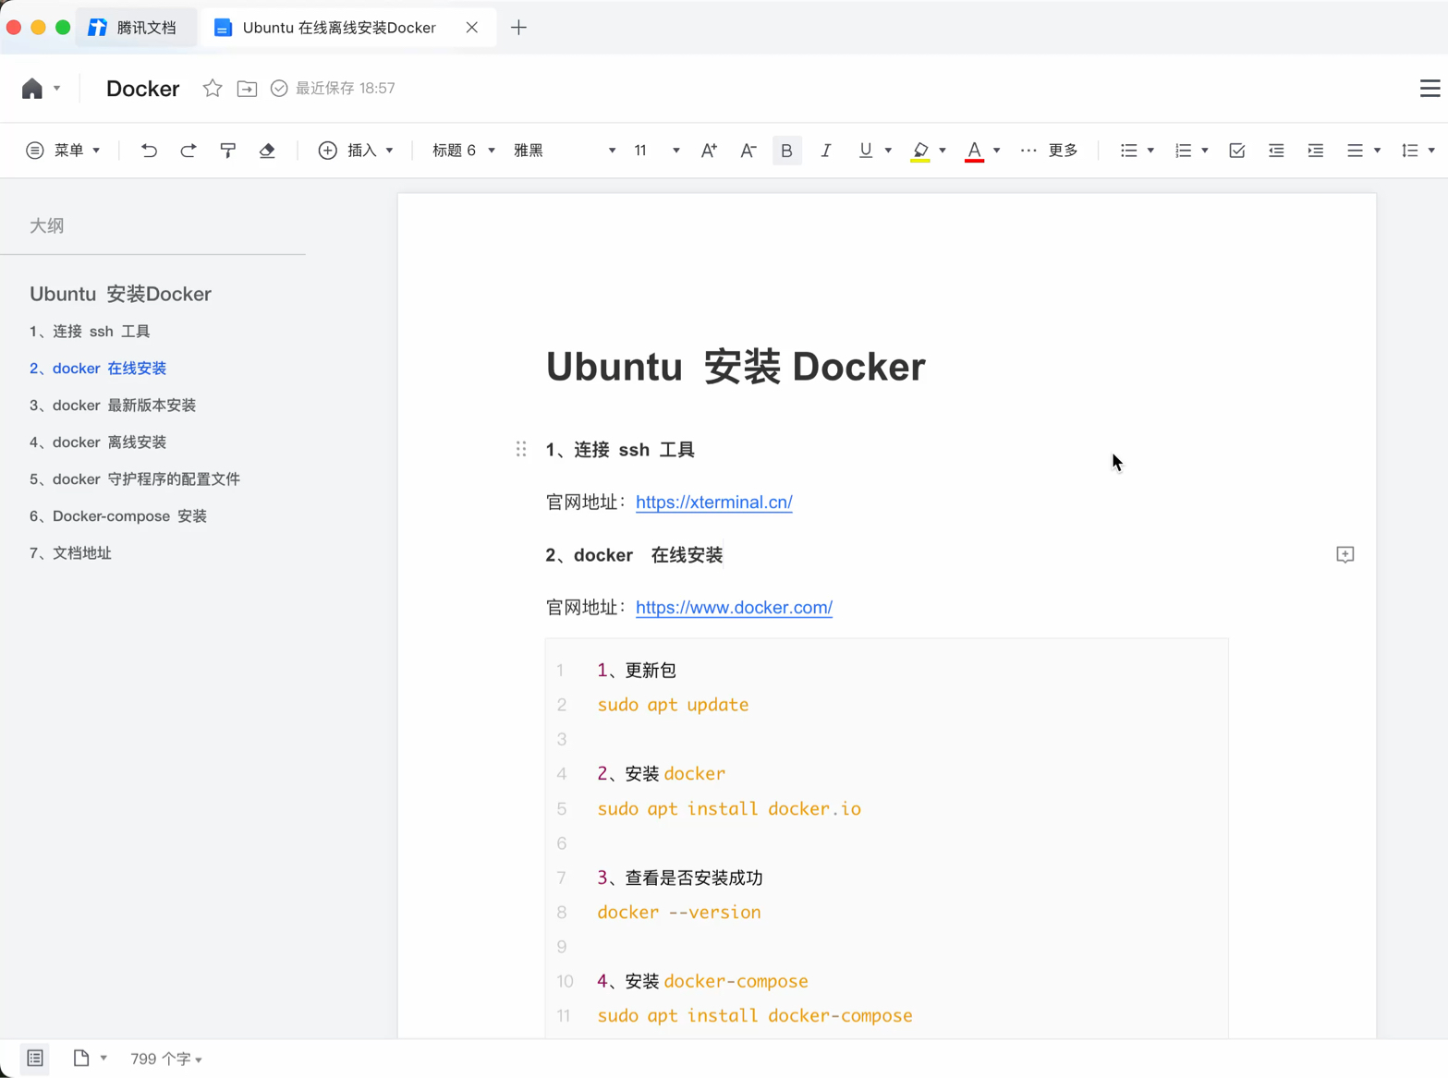Expand the alignment options arrow

(x=1377, y=151)
